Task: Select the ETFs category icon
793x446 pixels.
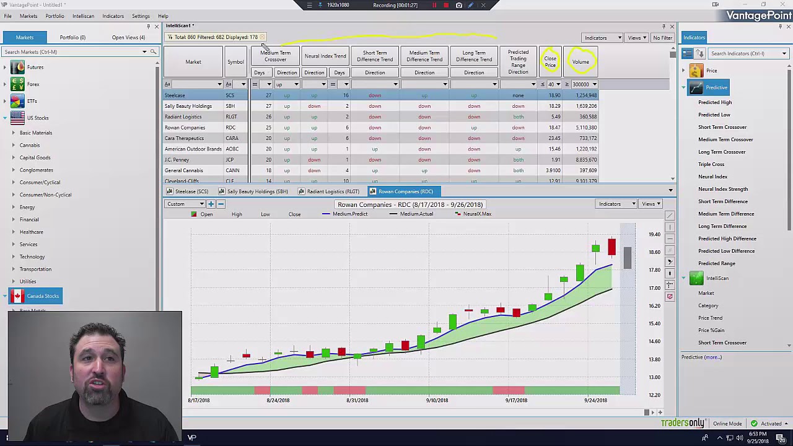Action: [17, 101]
